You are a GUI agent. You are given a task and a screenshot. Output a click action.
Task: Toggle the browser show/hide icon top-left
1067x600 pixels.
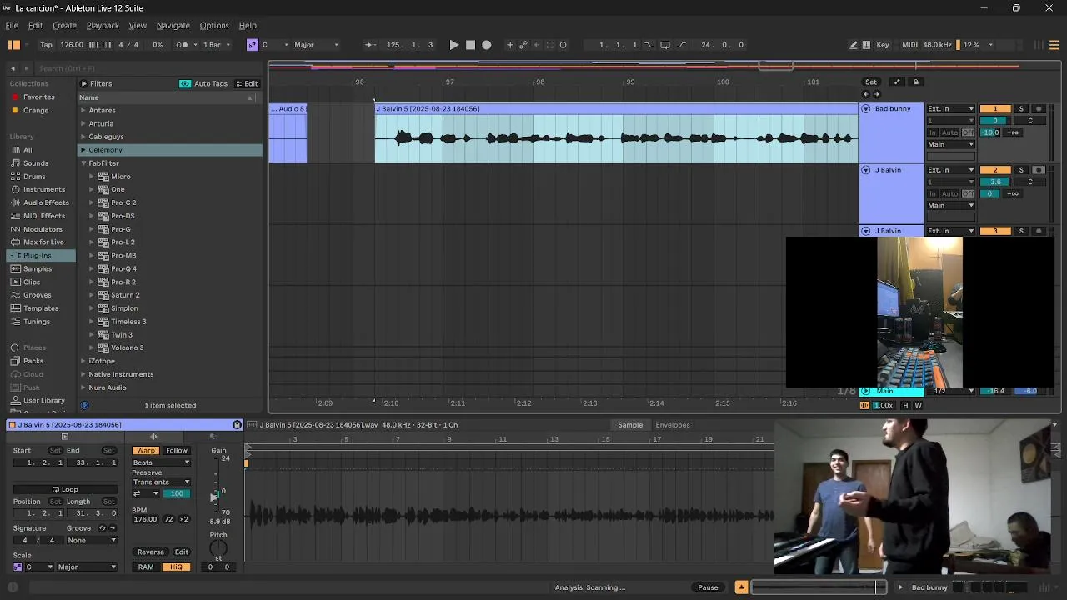(14, 45)
